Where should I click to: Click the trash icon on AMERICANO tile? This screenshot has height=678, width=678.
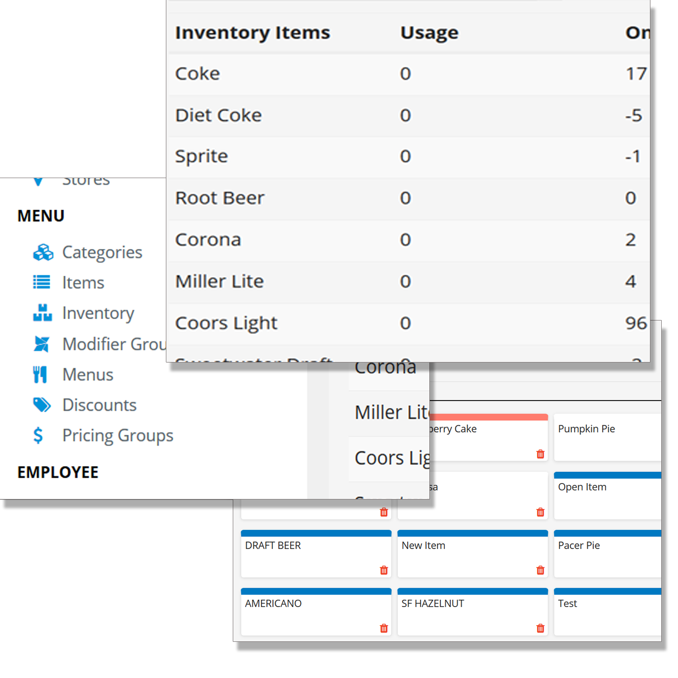pos(384,628)
